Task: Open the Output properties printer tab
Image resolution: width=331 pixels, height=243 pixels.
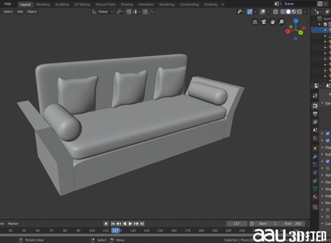Action: point(315,114)
